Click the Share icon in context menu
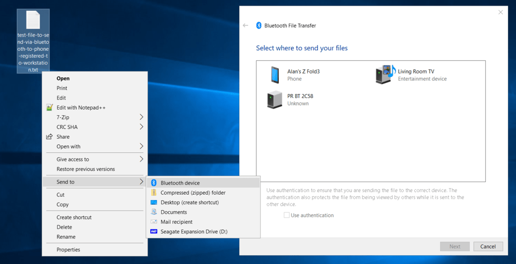 click(x=49, y=137)
